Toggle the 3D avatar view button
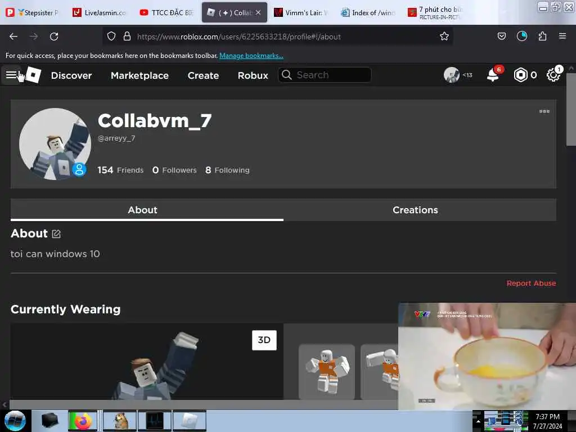Image resolution: width=576 pixels, height=432 pixels. pos(264,340)
